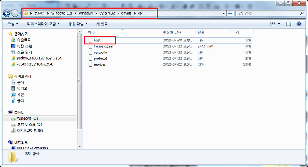This screenshot has height=167, width=308.
Task: Click the search magnifier icon
Action: (x=302, y=13)
